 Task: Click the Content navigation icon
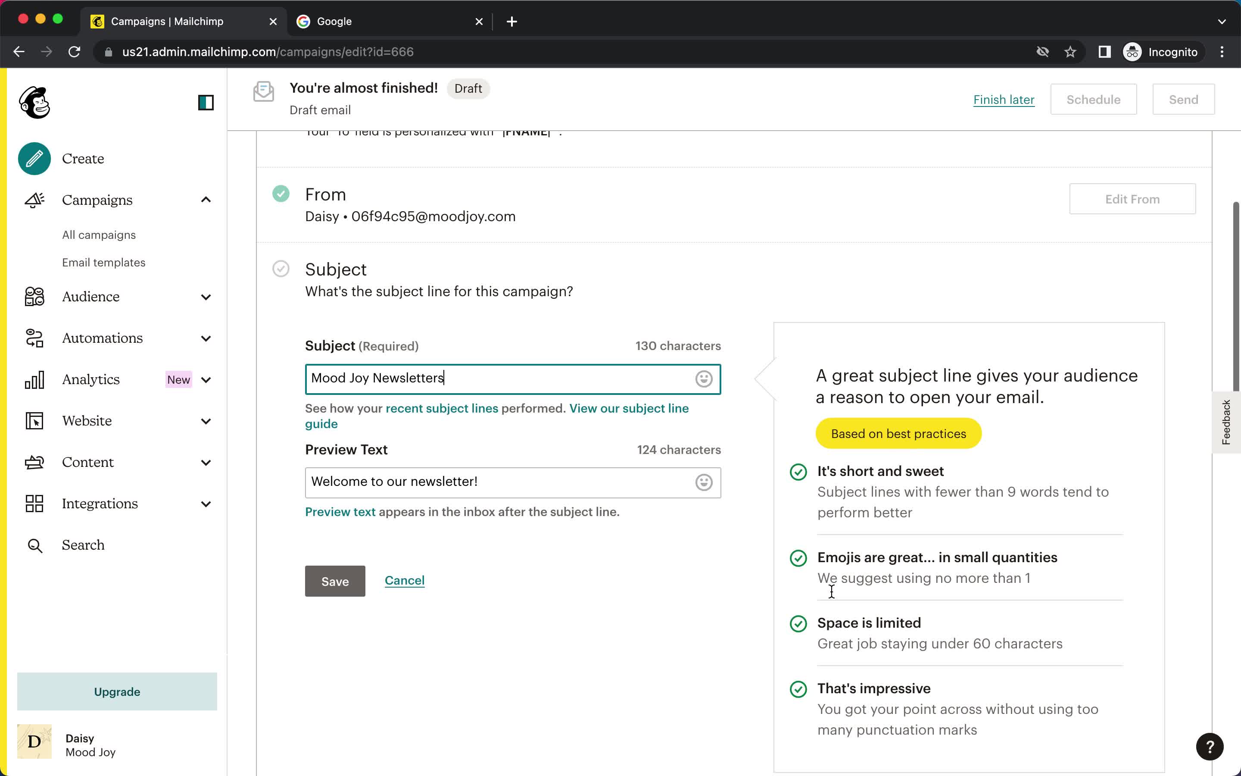(33, 462)
